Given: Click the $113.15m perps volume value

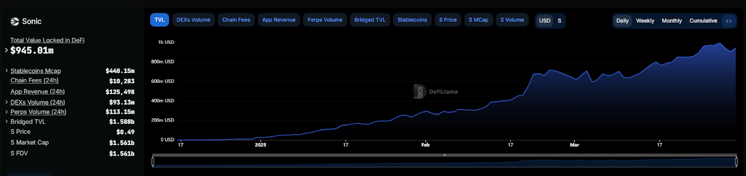Looking at the screenshot, I should [120, 112].
